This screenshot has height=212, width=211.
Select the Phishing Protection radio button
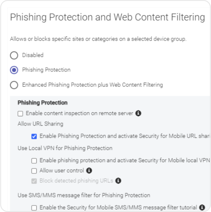pyautogui.click(x=14, y=70)
